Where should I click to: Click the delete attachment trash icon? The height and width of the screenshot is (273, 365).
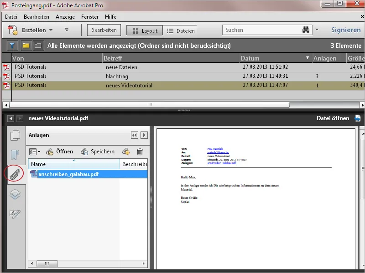tap(140, 152)
